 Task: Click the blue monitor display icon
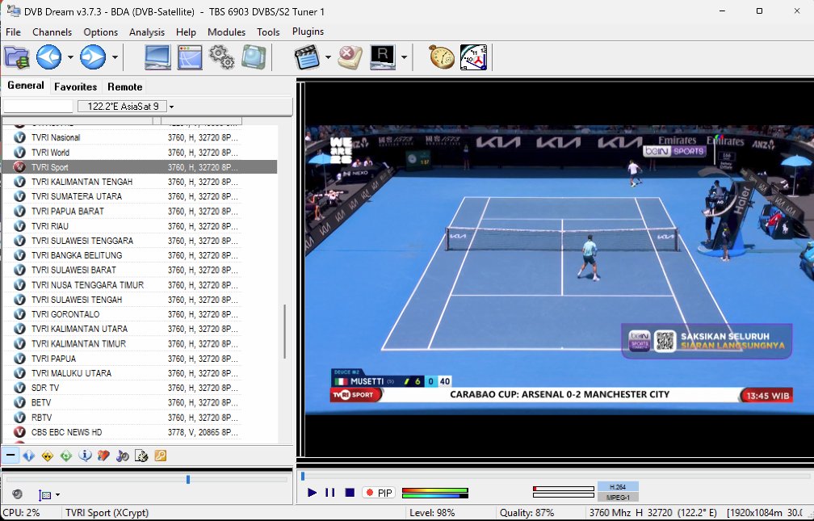(x=157, y=57)
